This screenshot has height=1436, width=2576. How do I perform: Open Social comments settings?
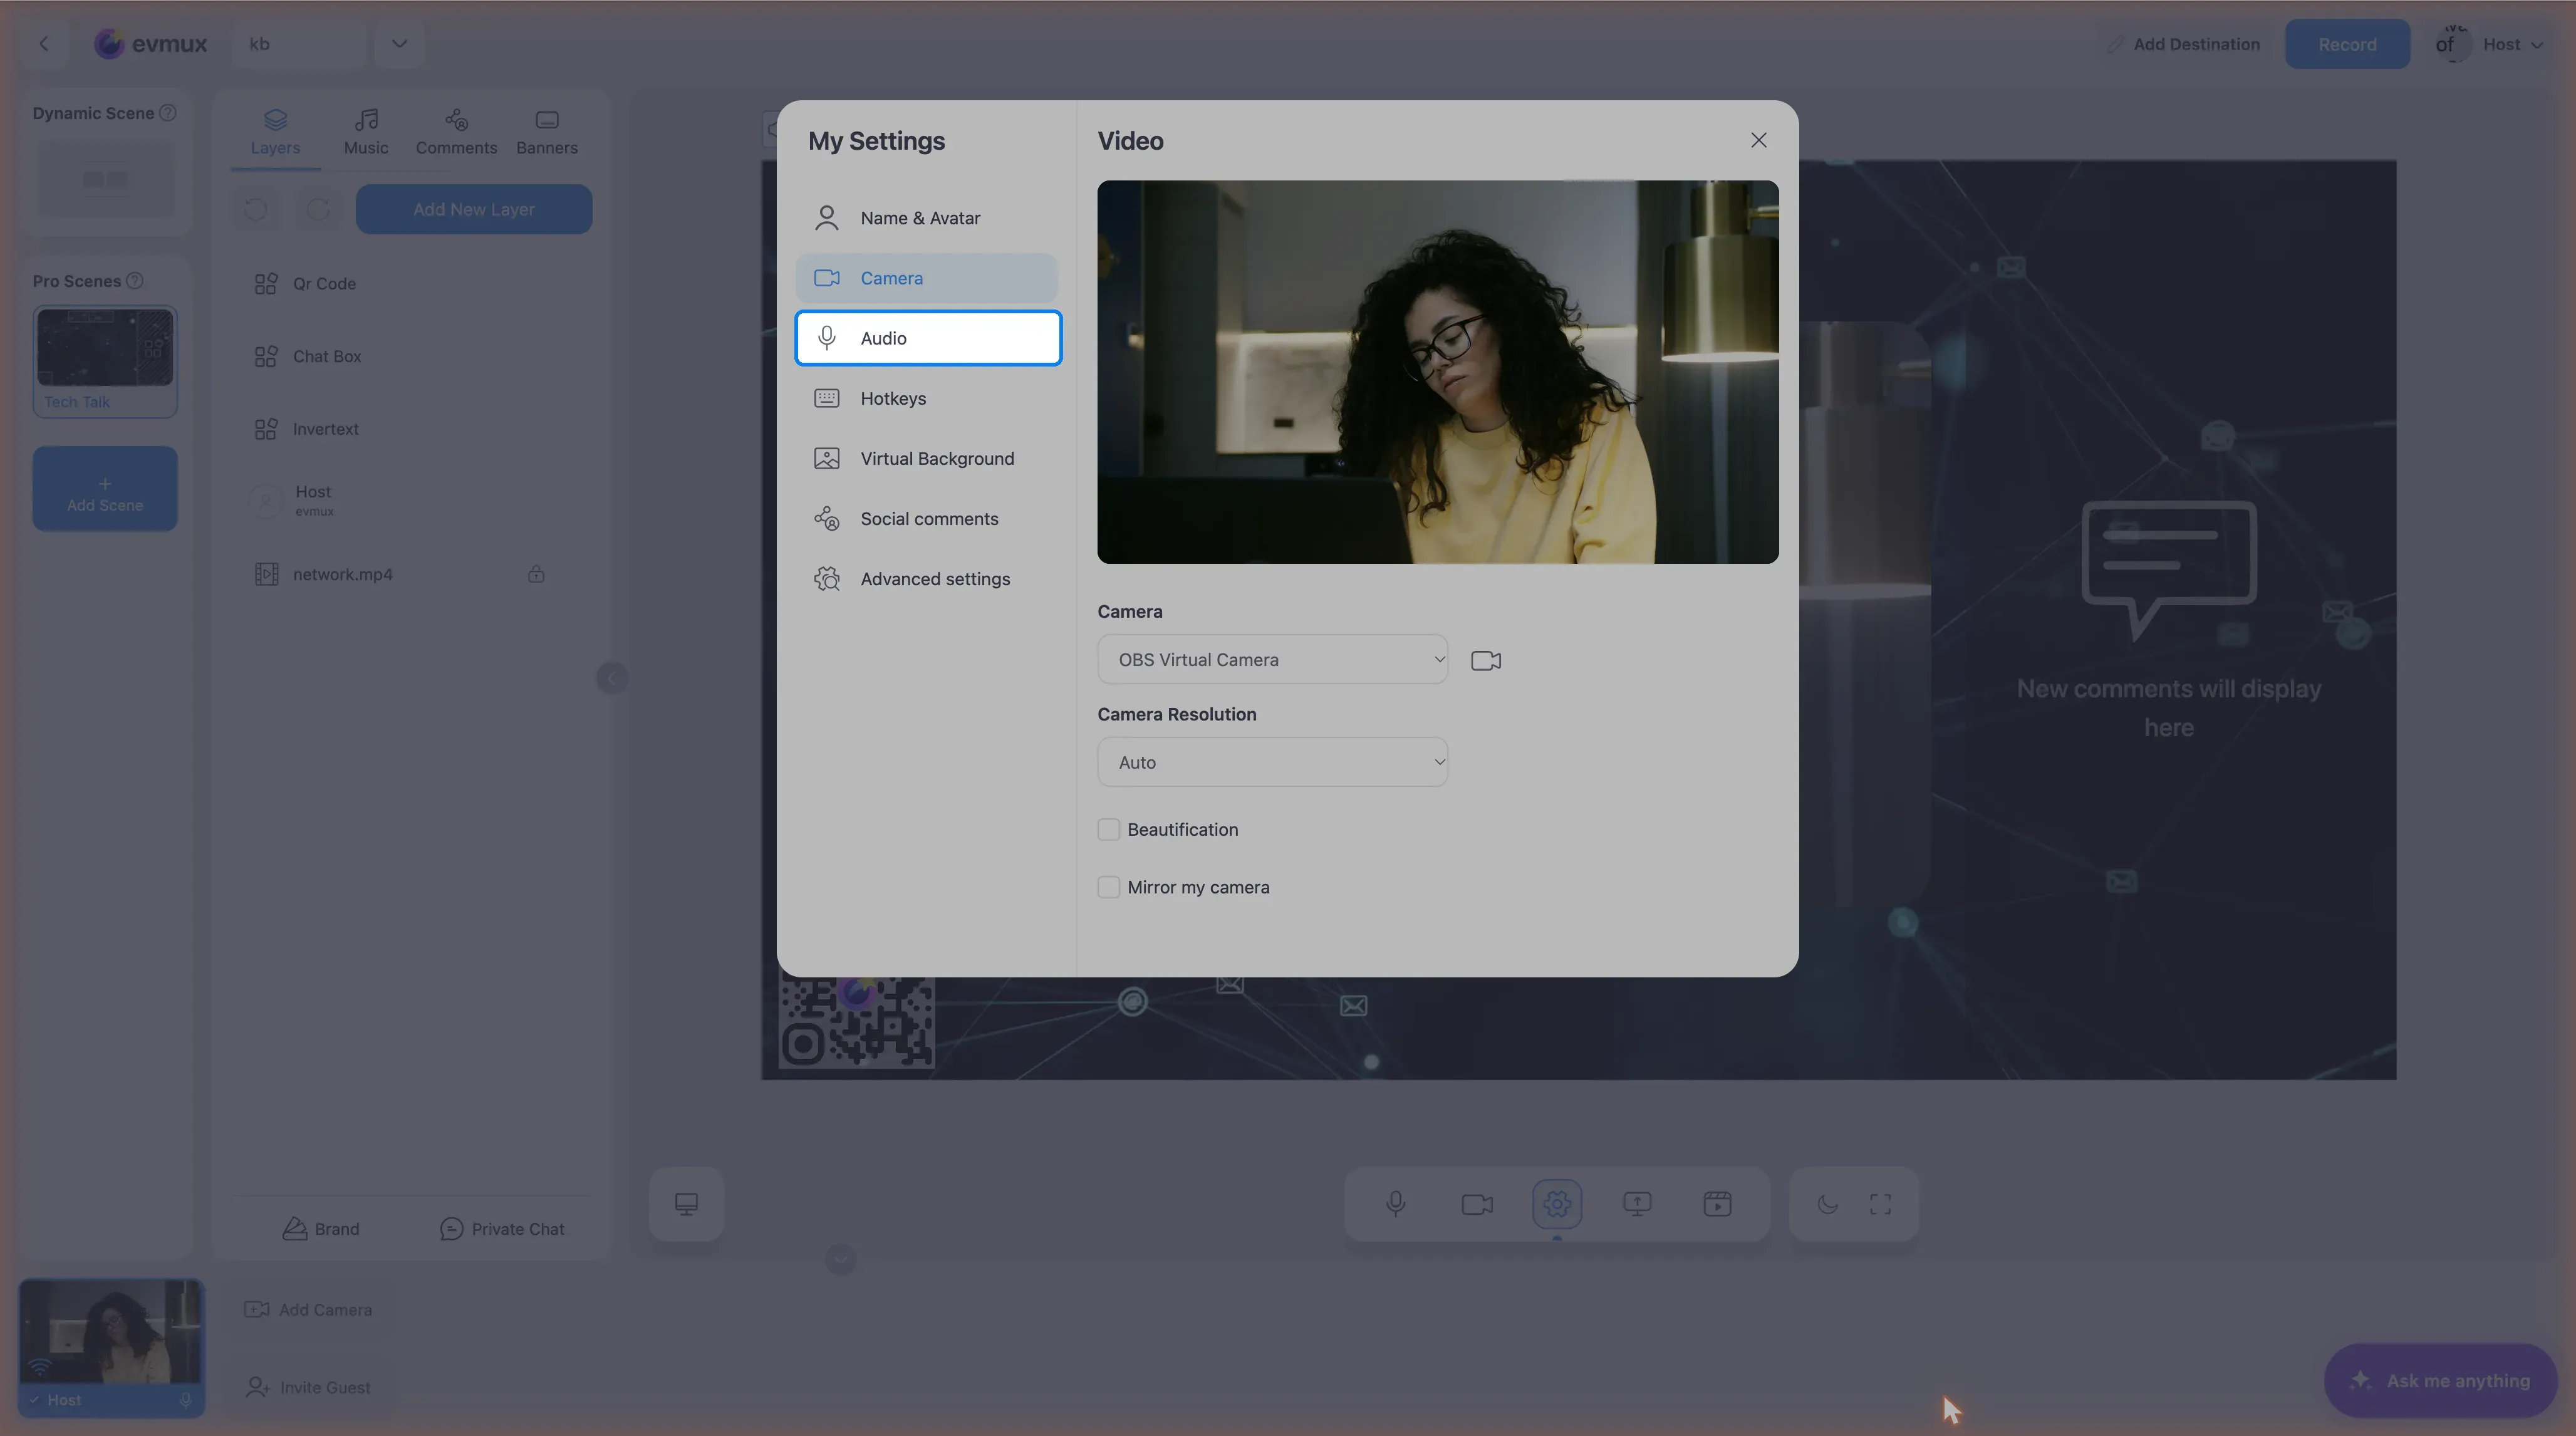[926, 518]
